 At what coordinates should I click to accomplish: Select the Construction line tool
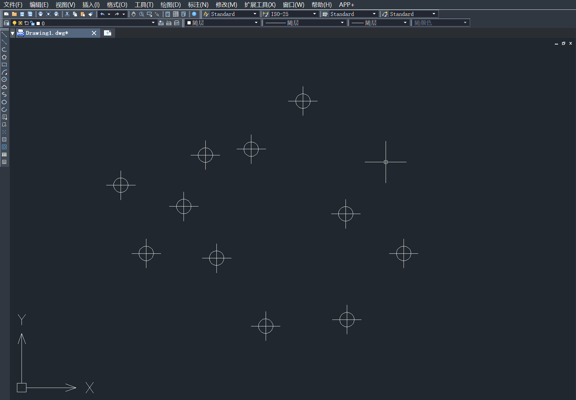pyautogui.click(x=4, y=42)
